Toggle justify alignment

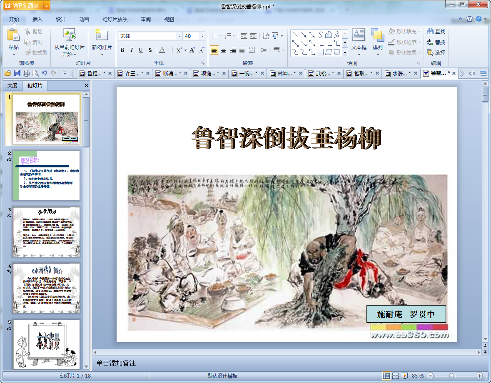click(x=242, y=50)
